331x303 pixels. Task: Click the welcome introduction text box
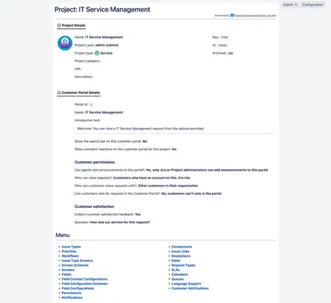coord(174,129)
